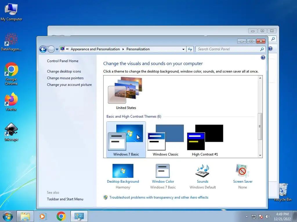Open Appearance and Personalization breadcrumb
Screen dimensions: 297x222
point(95,49)
